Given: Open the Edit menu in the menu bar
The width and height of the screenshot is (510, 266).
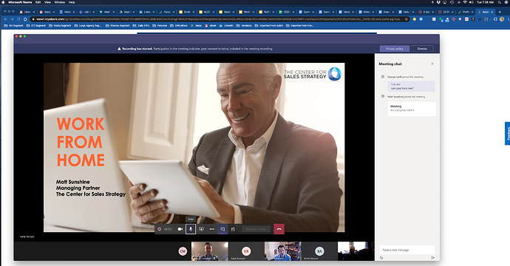Looking at the screenshot, I should [x=38, y=2].
